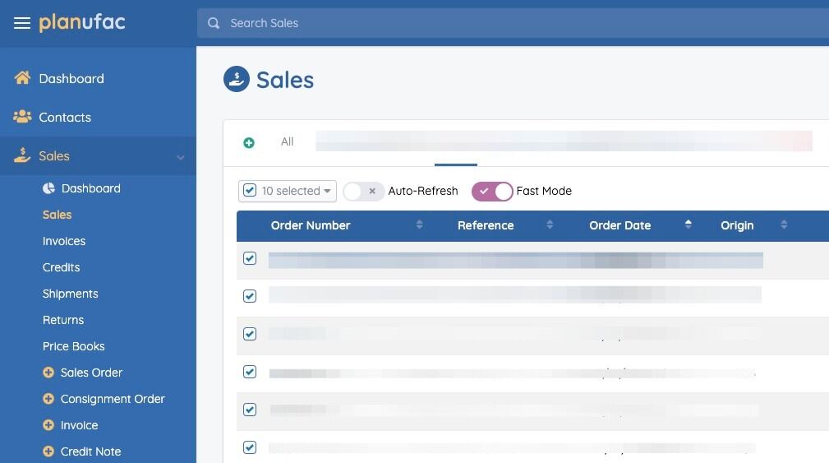Sort by the Order Date column

620,225
